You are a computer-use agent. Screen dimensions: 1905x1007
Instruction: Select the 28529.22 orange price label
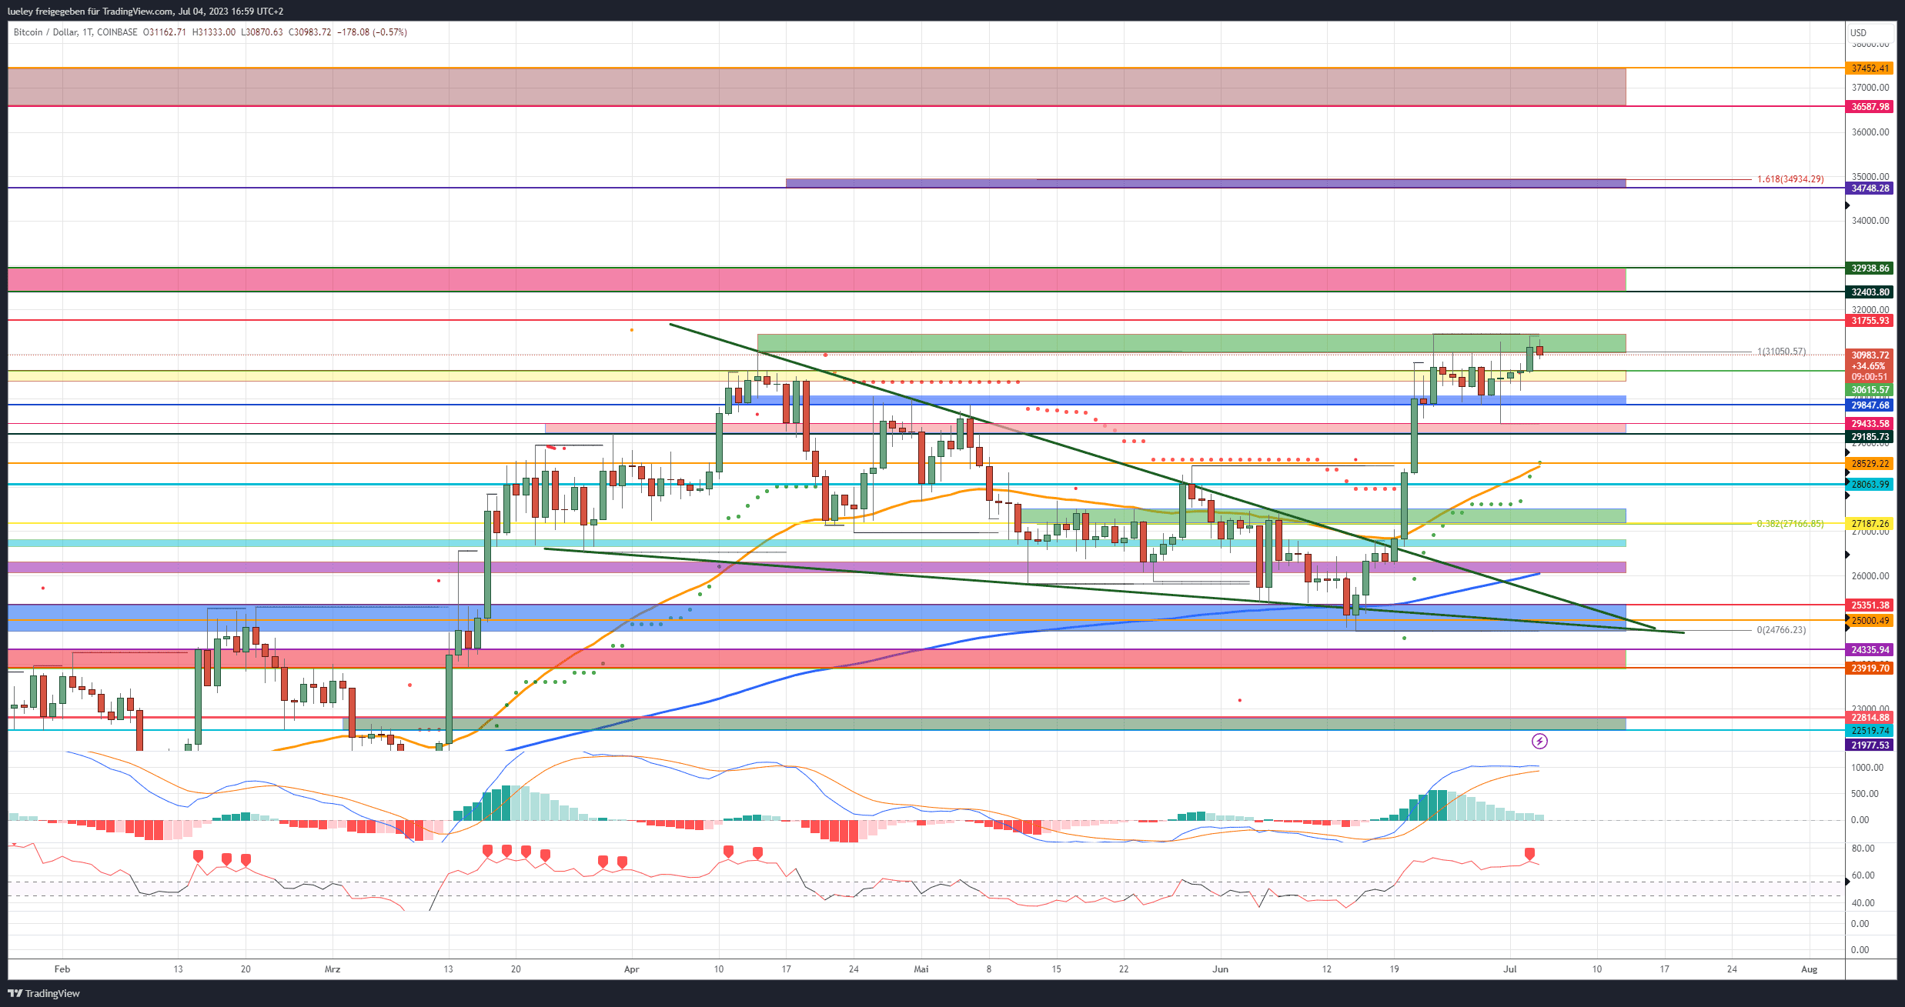click(x=1870, y=464)
